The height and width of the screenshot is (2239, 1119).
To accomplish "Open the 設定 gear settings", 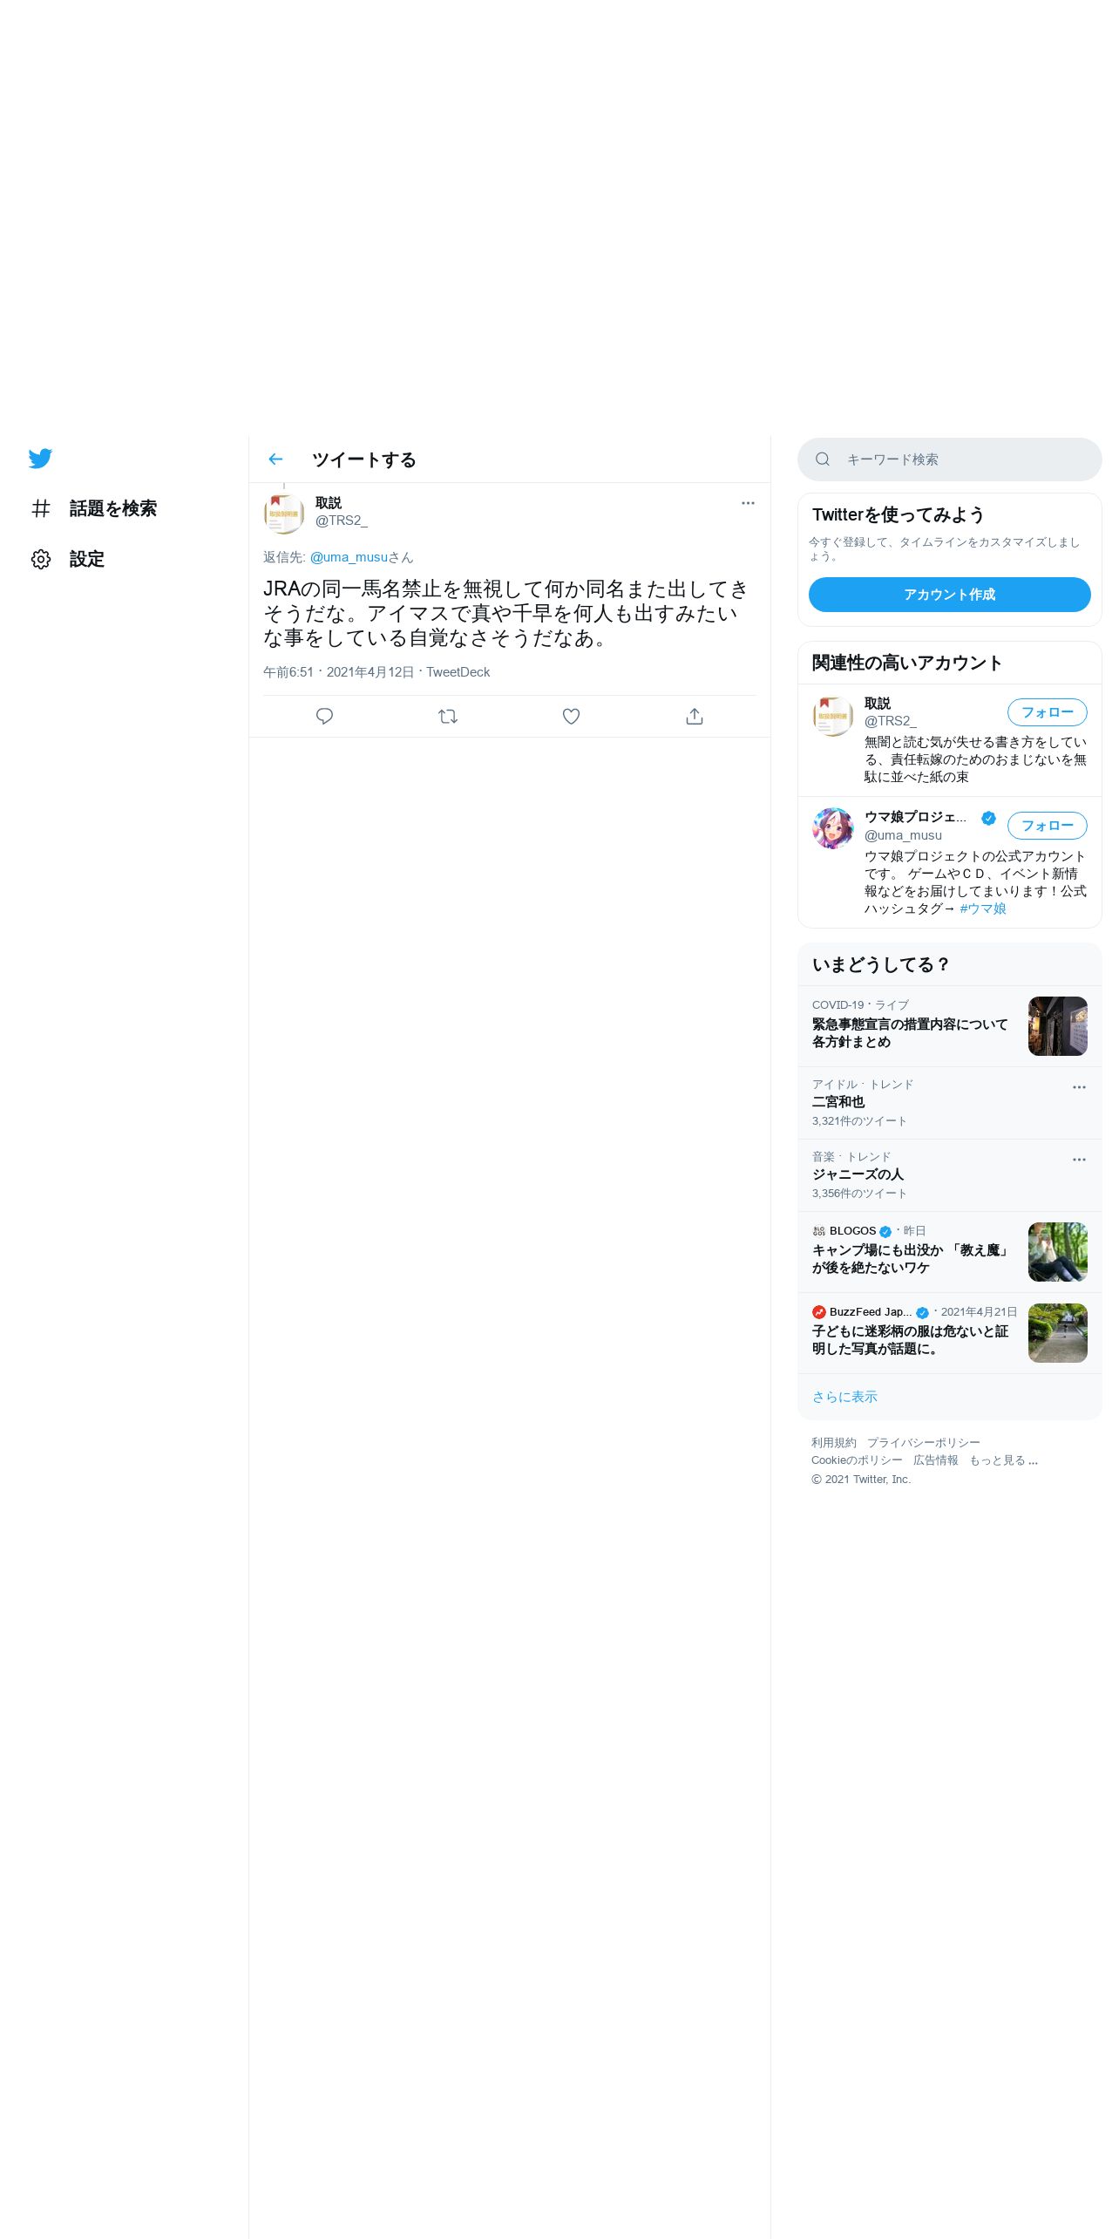I will (x=68, y=559).
